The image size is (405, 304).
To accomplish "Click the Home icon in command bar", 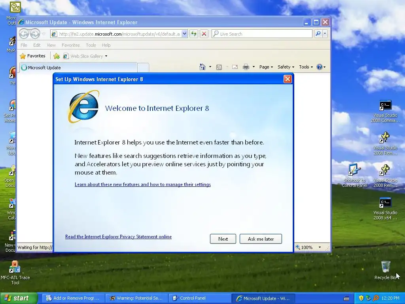I will (x=202, y=67).
